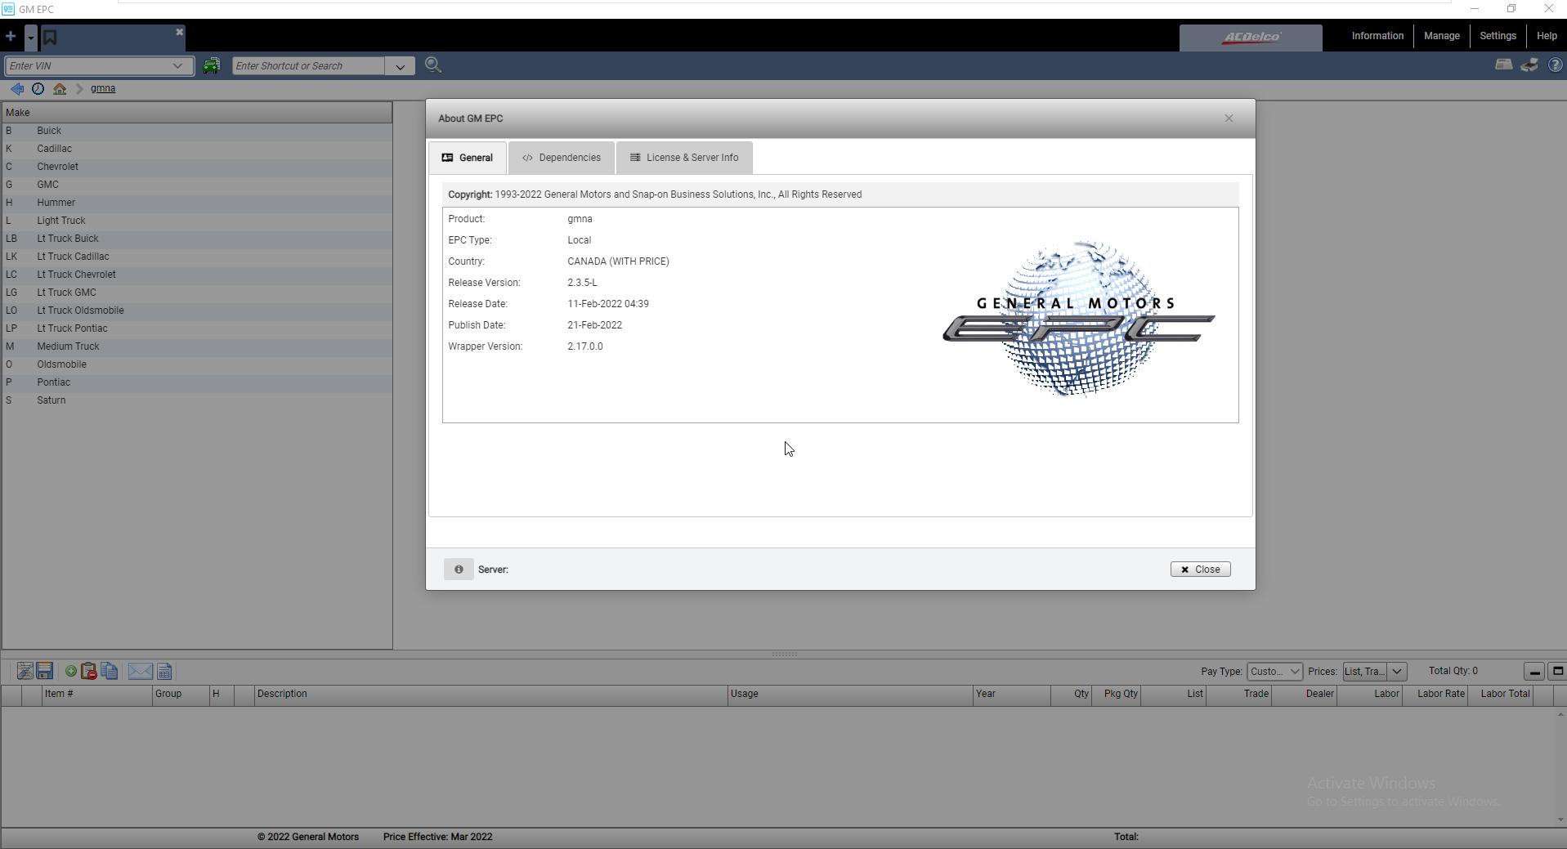Expand the shortcut search dropdown
This screenshot has height=849, width=1567.
click(x=400, y=66)
